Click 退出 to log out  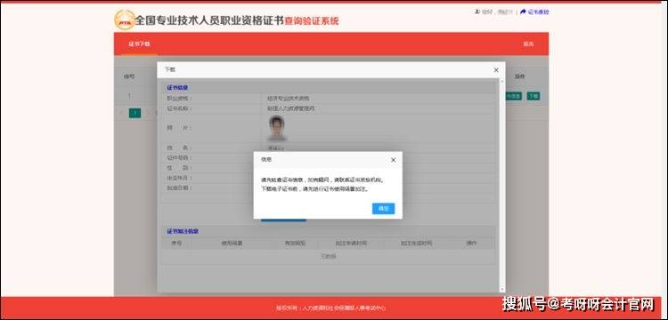528,44
